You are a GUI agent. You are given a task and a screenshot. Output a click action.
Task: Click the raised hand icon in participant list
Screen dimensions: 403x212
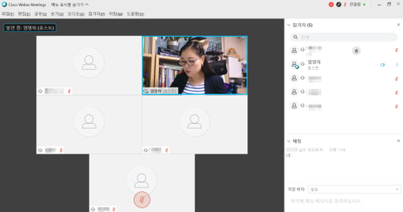pos(356,51)
